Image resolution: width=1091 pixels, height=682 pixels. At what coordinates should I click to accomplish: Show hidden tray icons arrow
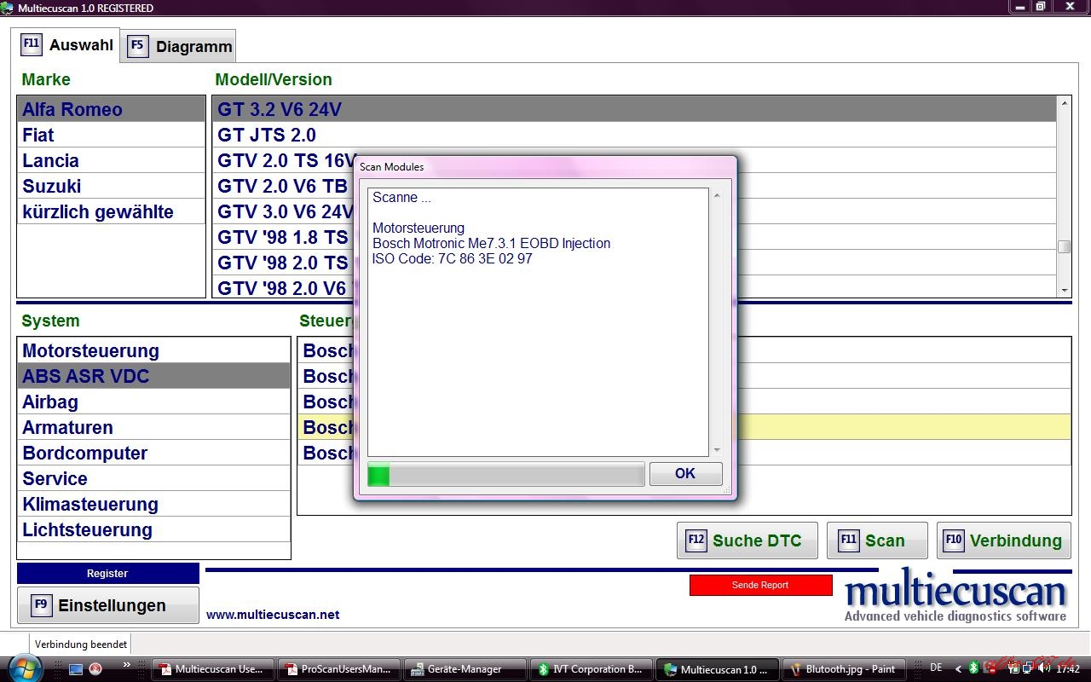(958, 669)
